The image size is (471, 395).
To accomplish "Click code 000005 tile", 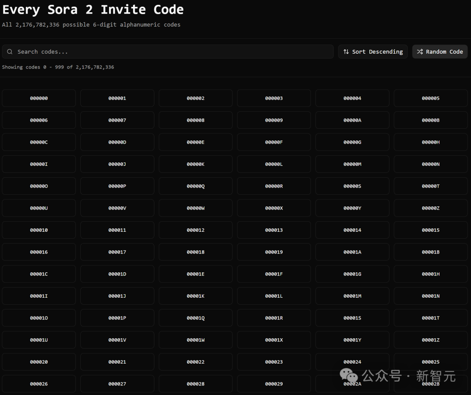I will (x=431, y=98).
